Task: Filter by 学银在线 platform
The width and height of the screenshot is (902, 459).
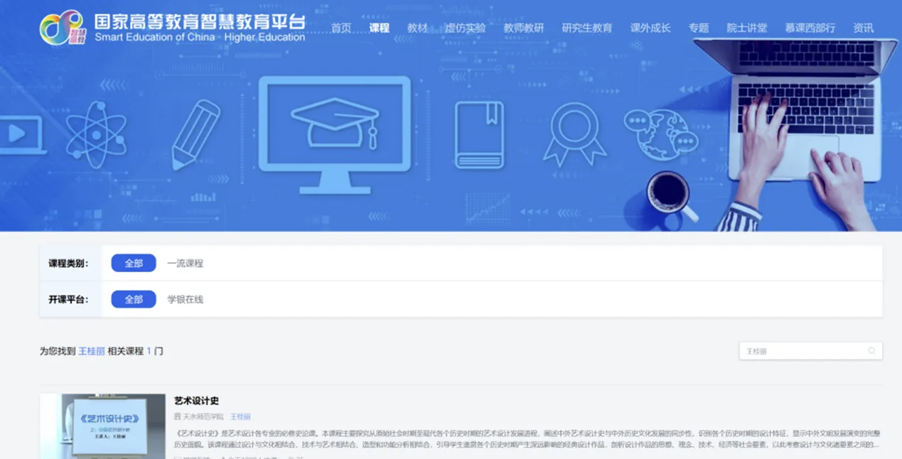Action: [x=185, y=299]
